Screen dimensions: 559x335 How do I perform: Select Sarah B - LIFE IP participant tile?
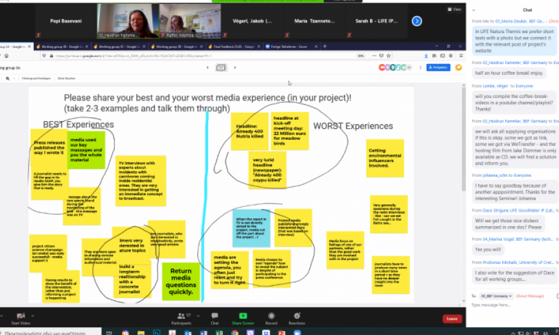coord(377,21)
